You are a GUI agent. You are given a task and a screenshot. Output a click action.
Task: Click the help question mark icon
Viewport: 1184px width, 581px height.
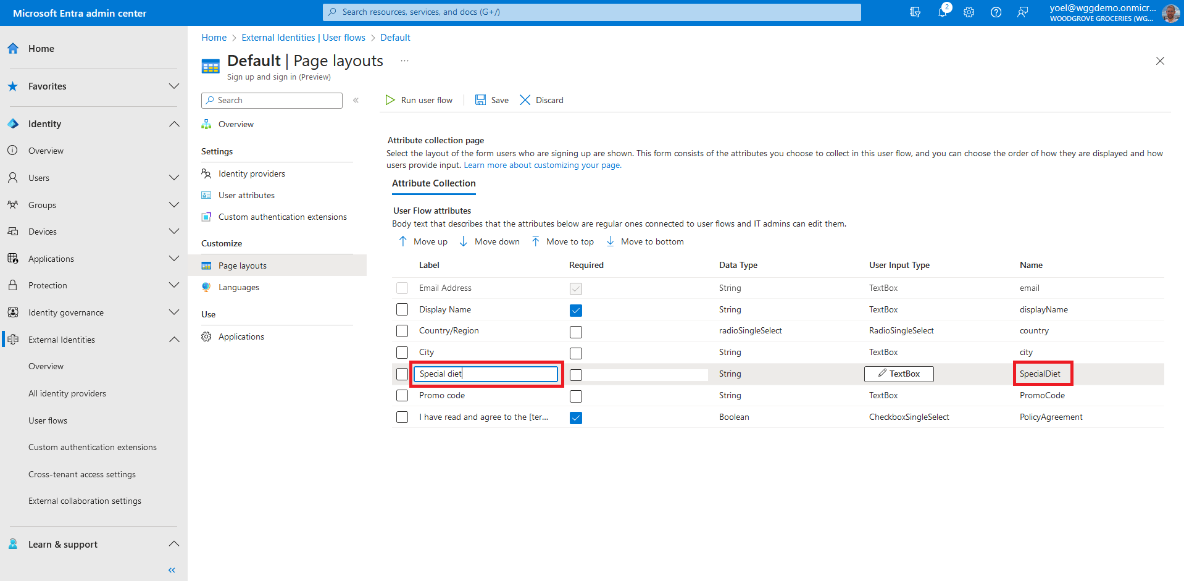click(x=996, y=12)
